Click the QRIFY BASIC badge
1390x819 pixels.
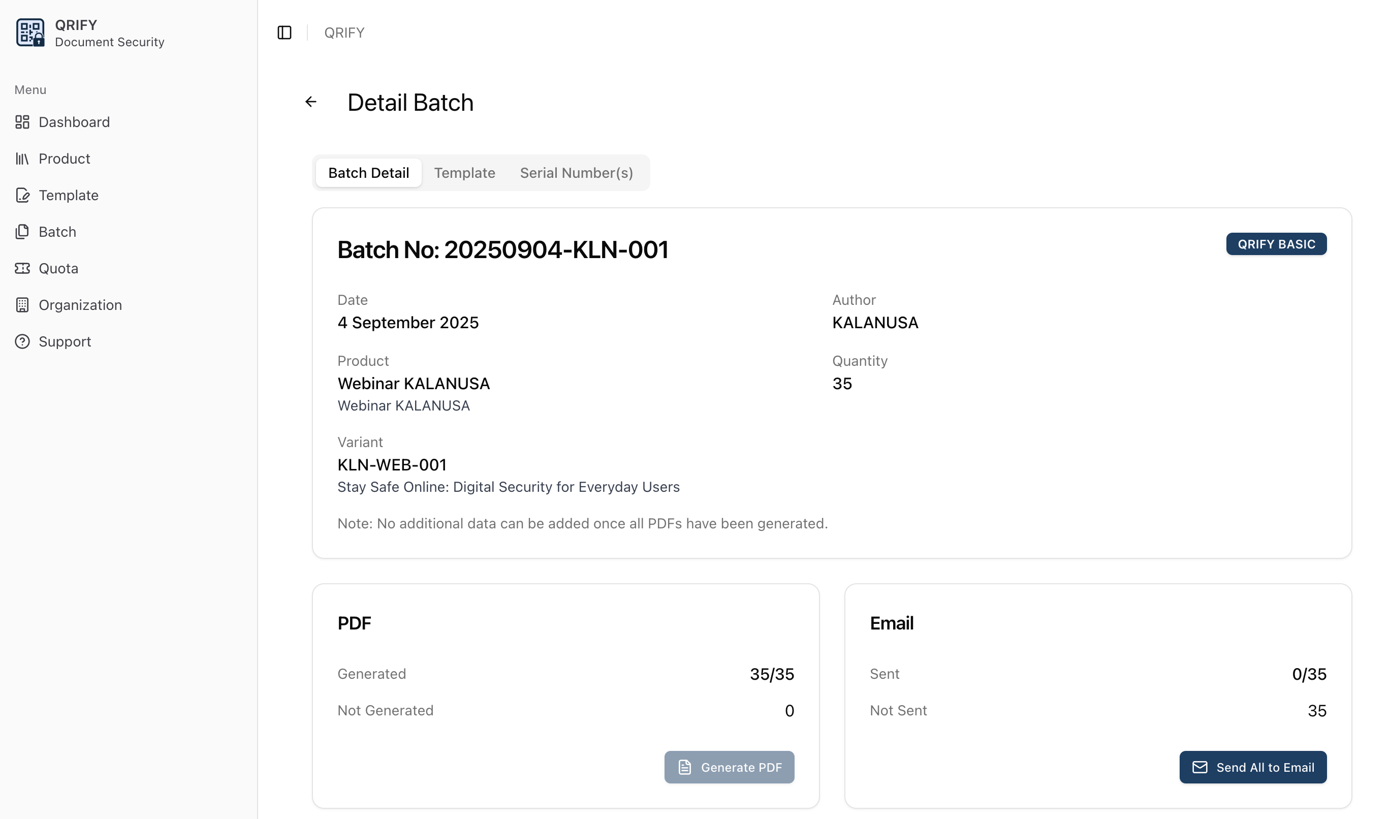click(1276, 244)
